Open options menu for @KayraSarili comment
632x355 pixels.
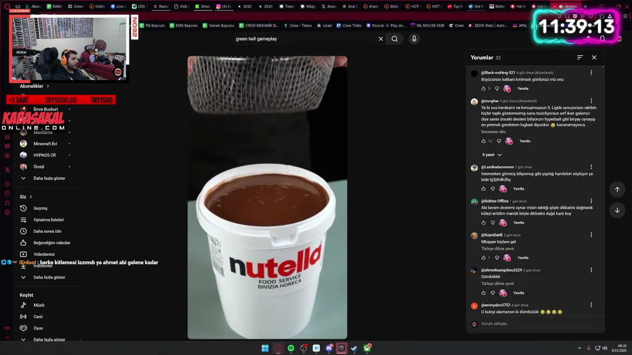591,235
